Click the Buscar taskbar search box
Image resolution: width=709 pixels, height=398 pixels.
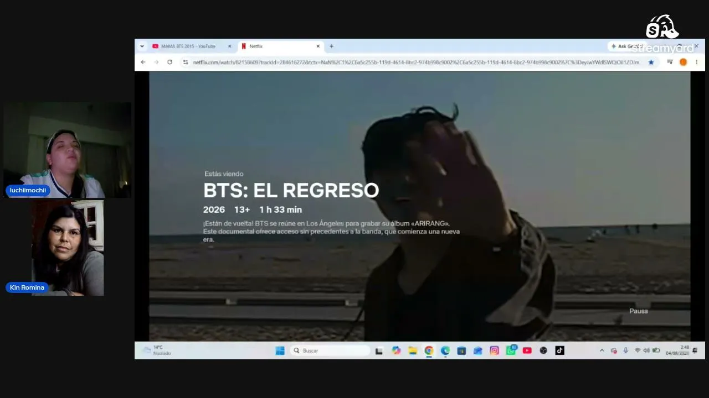[x=330, y=350]
